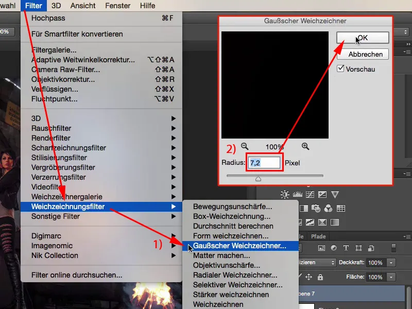This screenshot has height=309, width=412.
Task: Click the Vibrance triangle adjustment icon
Action: 335,195
